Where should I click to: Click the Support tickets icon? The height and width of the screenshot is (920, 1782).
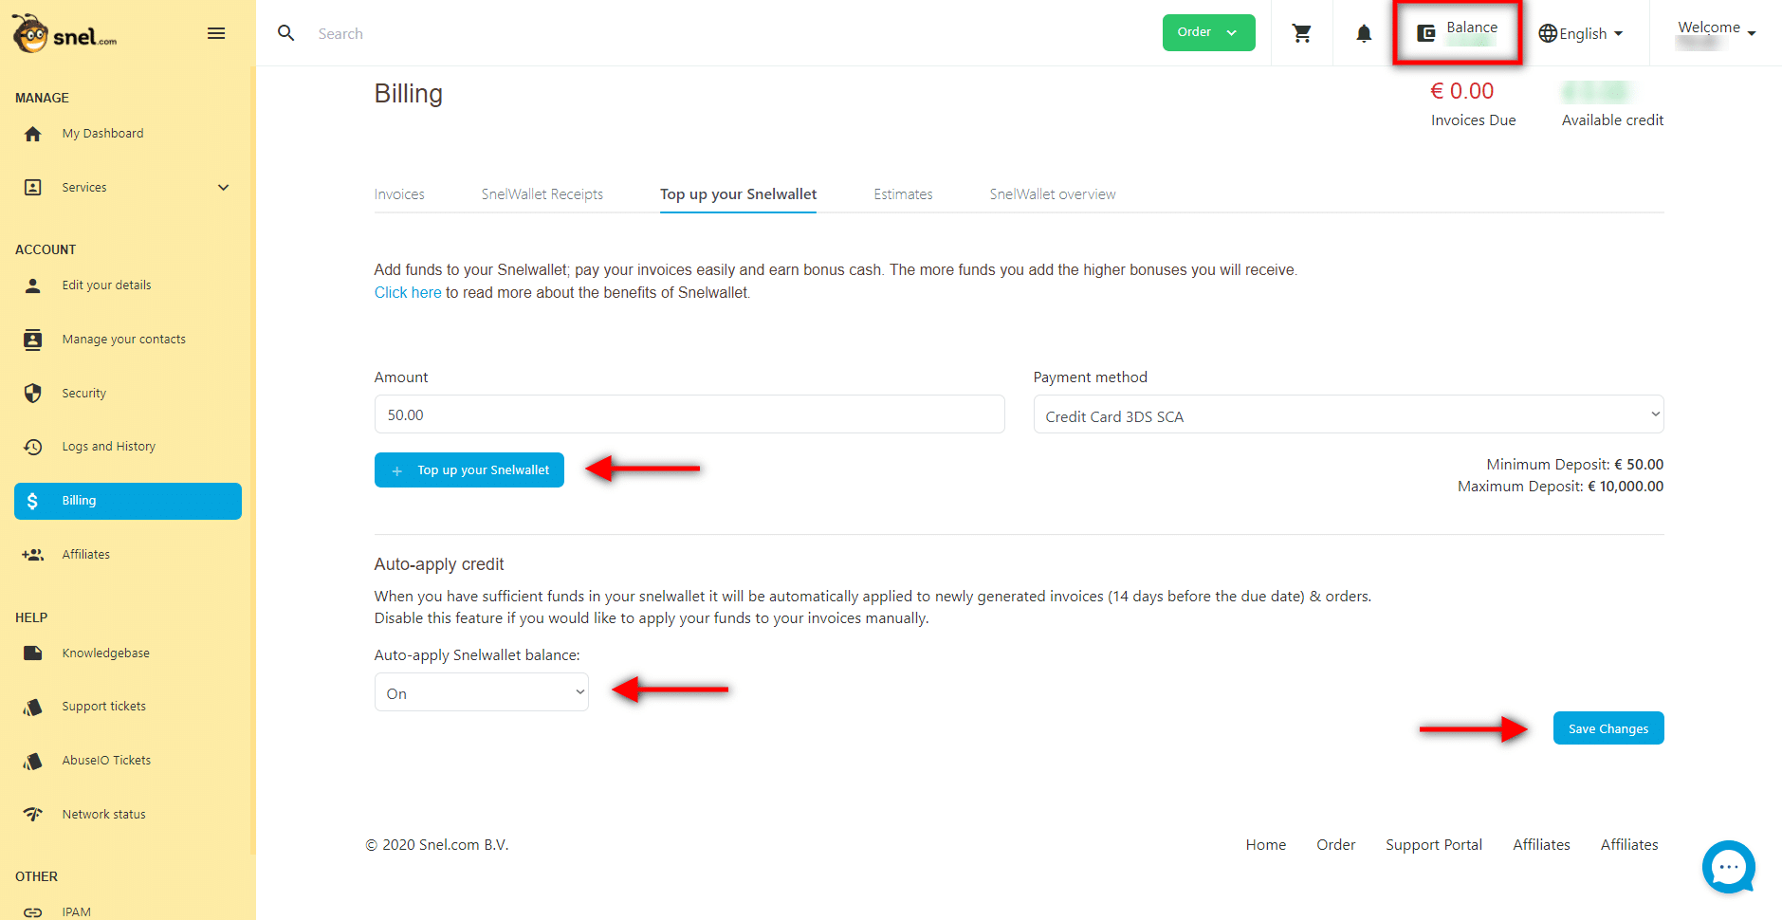(x=33, y=707)
